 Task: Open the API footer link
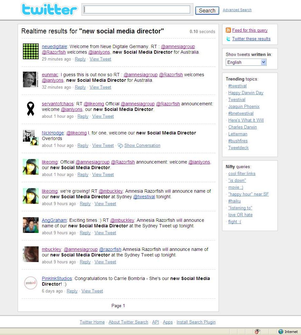(155, 322)
